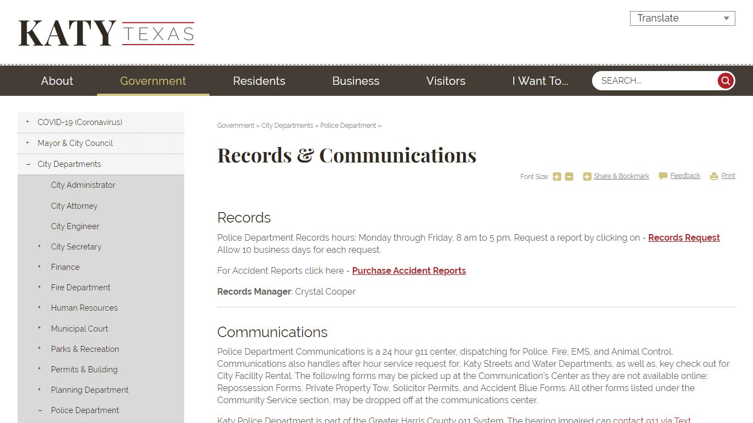This screenshot has height=423, width=753.
Task: Open Fire Department sidebar item
Action: (x=80, y=288)
